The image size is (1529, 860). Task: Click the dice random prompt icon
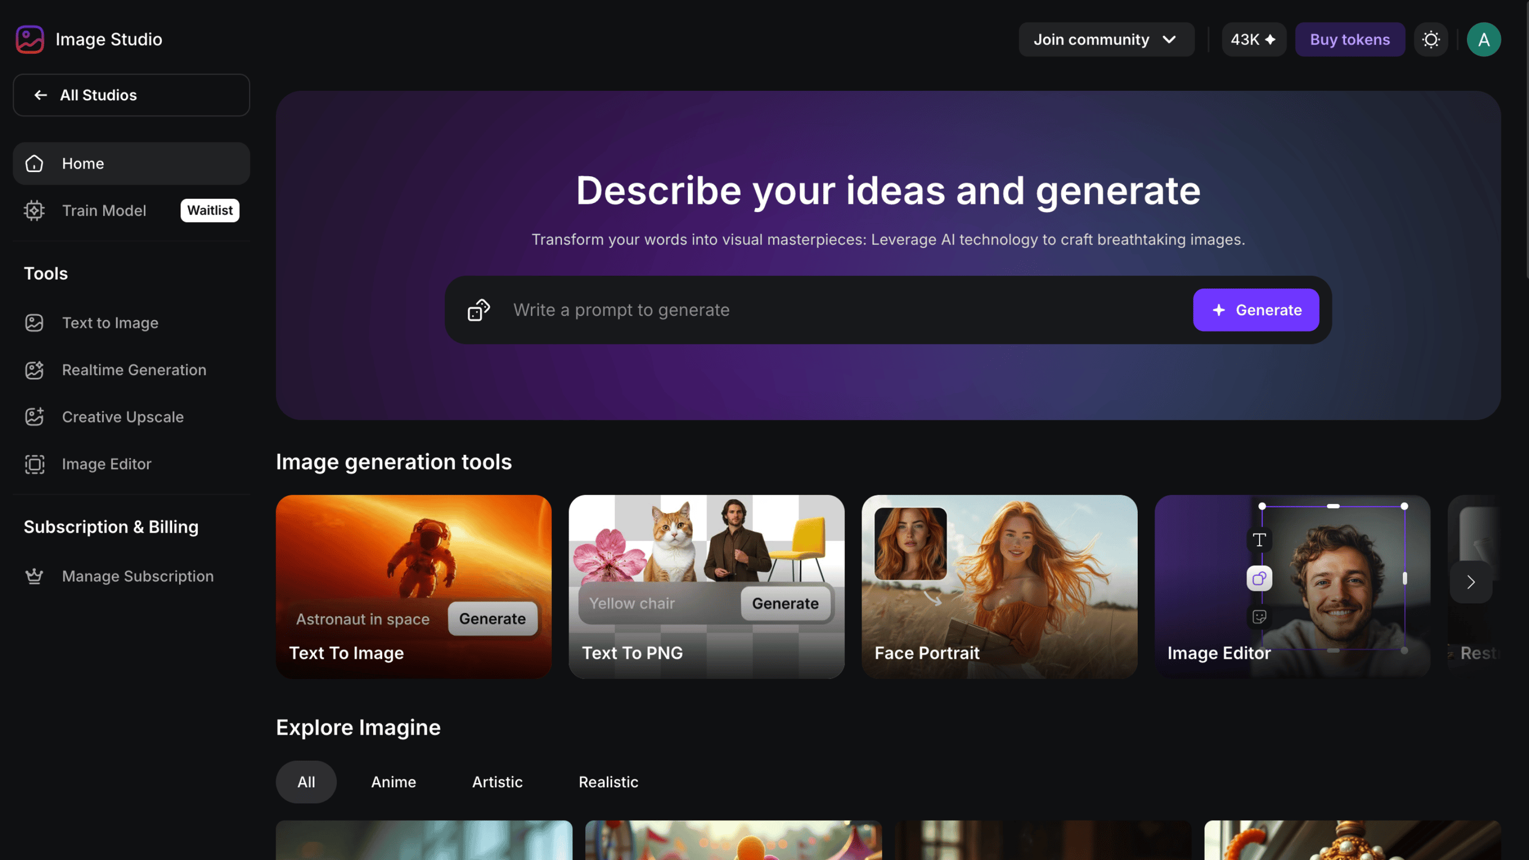click(x=478, y=310)
